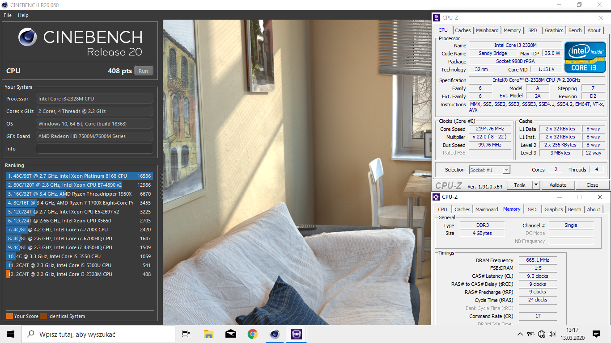Click the taskbar clock and date
Screen dimensions: 611x343
(573, 334)
